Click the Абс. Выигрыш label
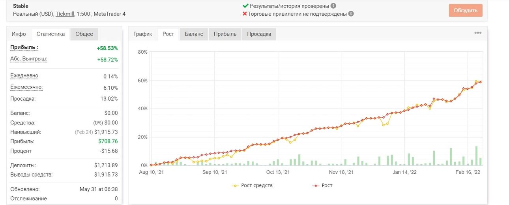 point(29,59)
